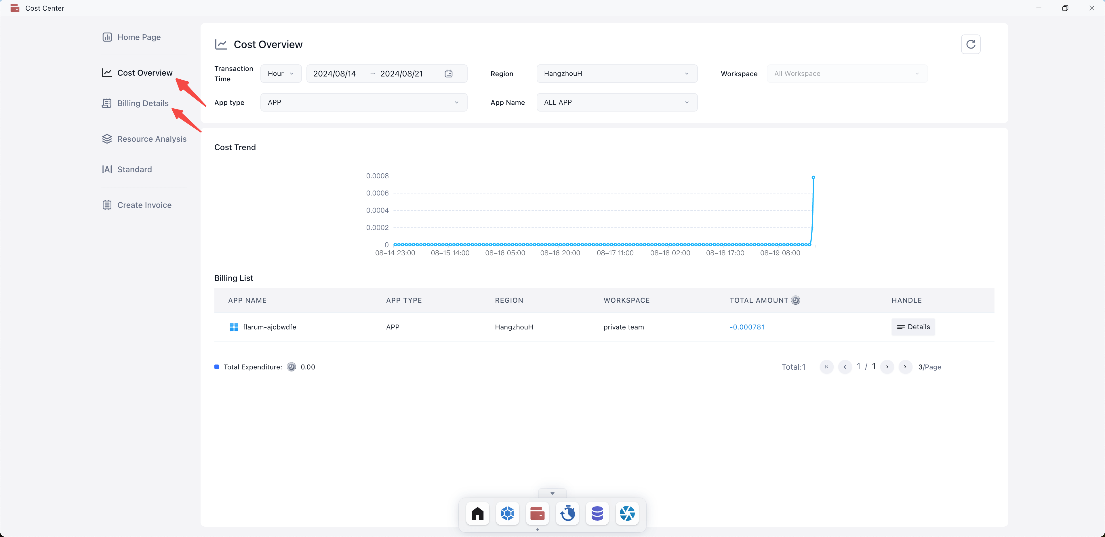The image size is (1105, 537).
Task: Expand the Hour time unit dropdown
Action: pyautogui.click(x=281, y=74)
